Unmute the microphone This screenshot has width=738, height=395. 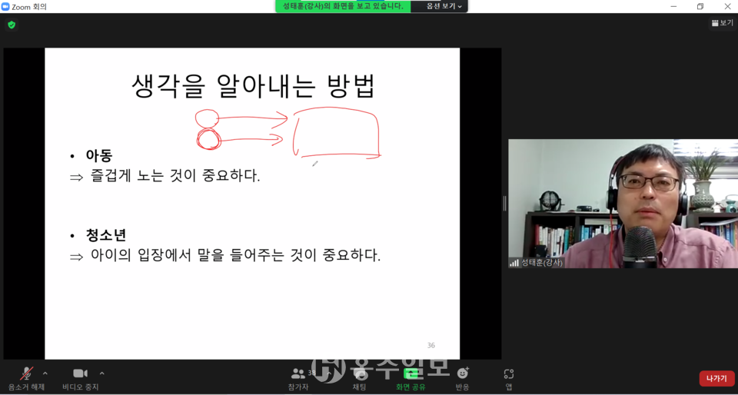pos(26,374)
